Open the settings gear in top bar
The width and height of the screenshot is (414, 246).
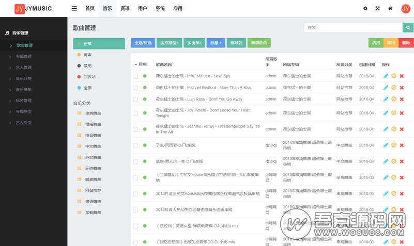[x=365, y=8]
